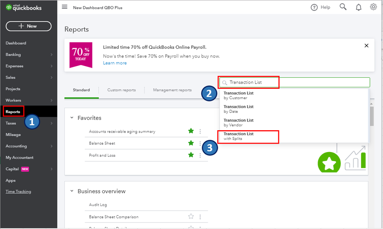Open the hamburger navigation menu
The height and width of the screenshot is (229, 383).
click(64, 7)
